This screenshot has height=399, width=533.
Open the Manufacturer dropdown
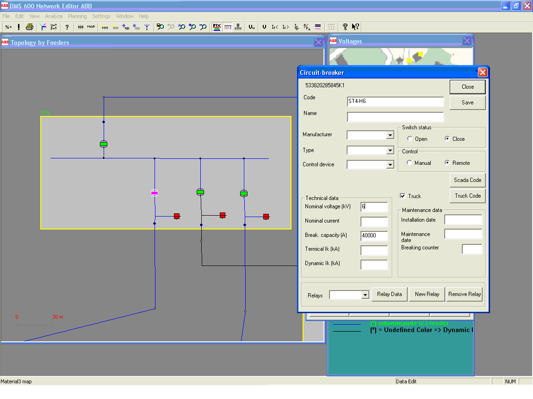(x=390, y=135)
